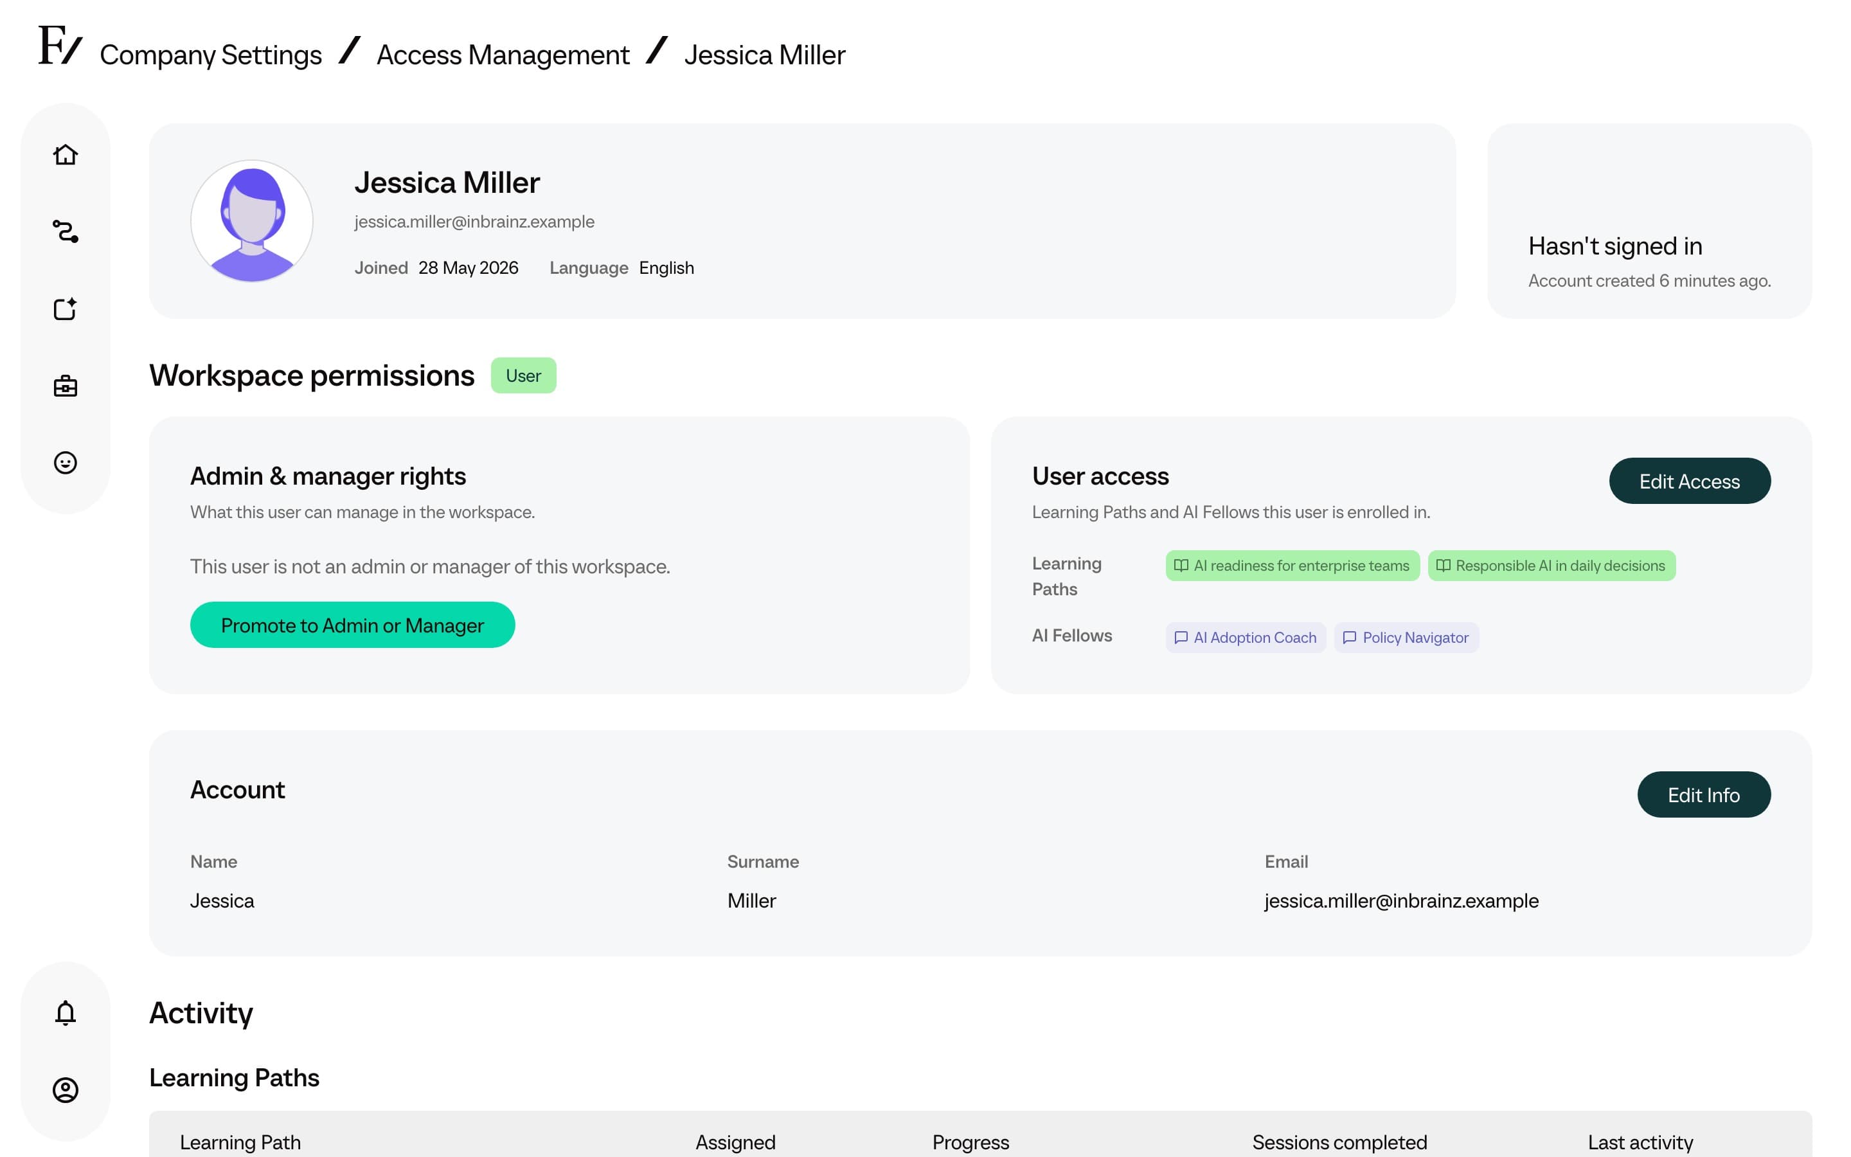The height and width of the screenshot is (1157, 1851).
Task: Click the Workspace permissions heading
Action: [311, 376]
